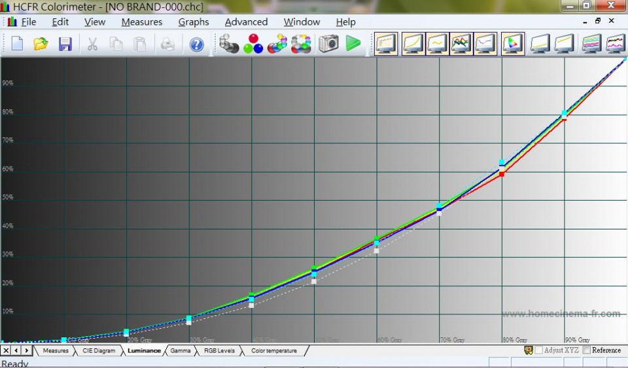628x368 pixels.
Task: Click the blue question mark help icon
Action: [x=196, y=44]
